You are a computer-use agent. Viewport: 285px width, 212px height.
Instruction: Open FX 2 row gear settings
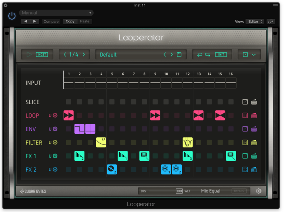[55, 170]
